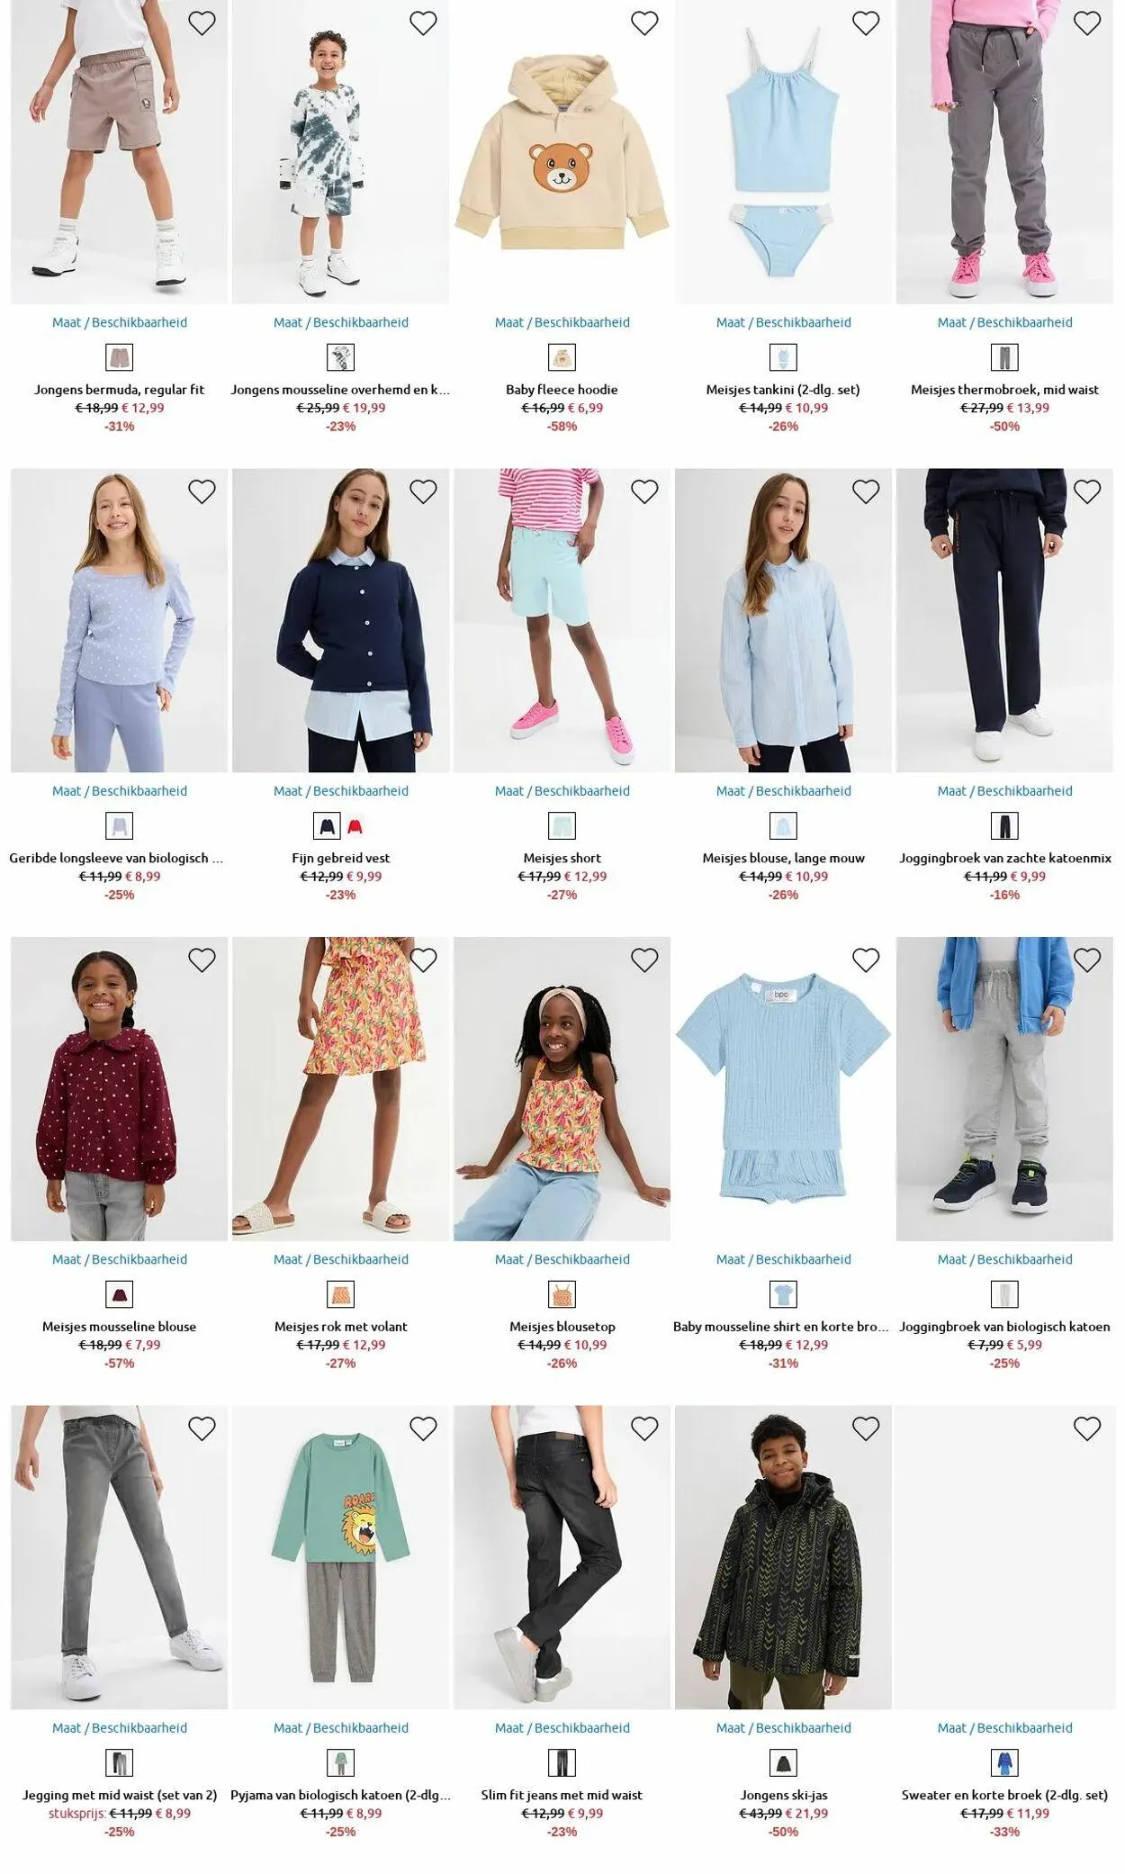Select navy color swatch of Fijn gebreid vest
The height and width of the screenshot is (1874, 1125).
327,826
